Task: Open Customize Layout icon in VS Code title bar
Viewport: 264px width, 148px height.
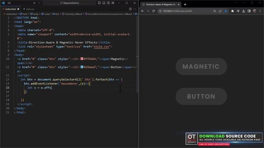Action: tap(113, 3)
